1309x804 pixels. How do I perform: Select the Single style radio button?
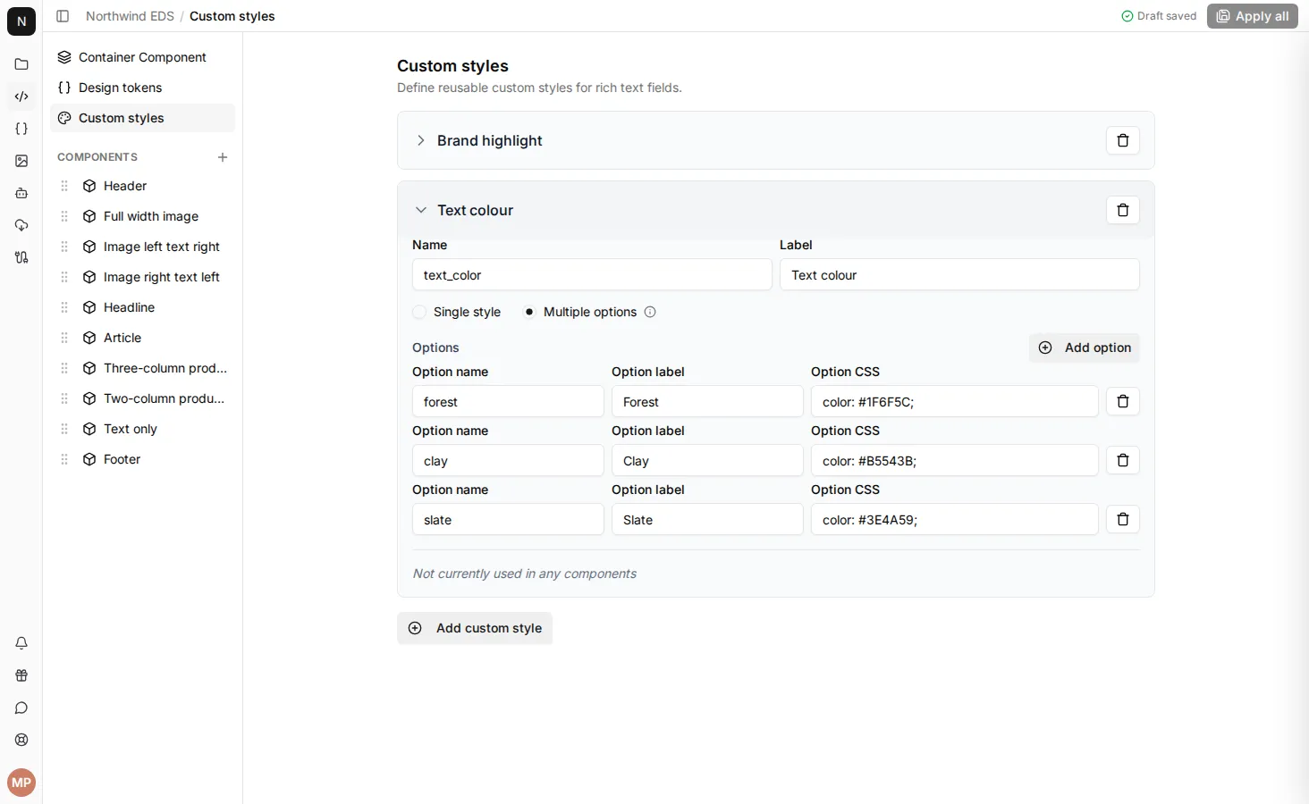[x=419, y=312]
